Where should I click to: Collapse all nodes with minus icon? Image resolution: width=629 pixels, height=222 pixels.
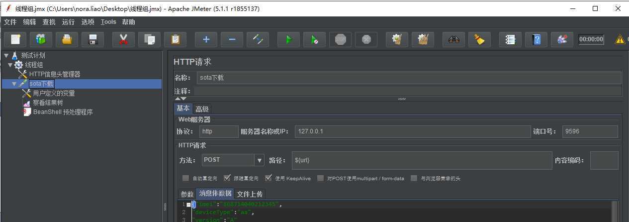(232, 39)
